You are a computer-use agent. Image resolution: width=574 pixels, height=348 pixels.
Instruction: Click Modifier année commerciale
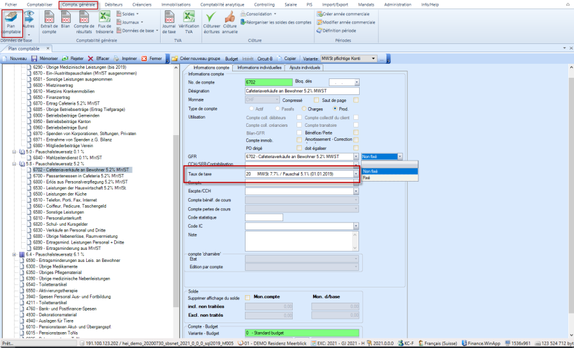click(346, 22)
